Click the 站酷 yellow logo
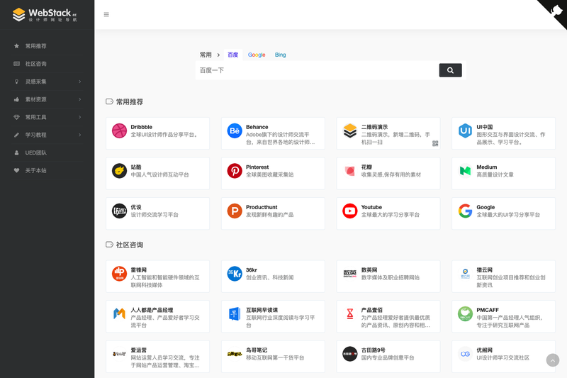 [119, 171]
